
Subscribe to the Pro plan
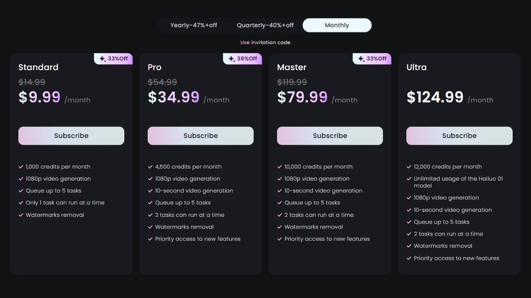point(200,136)
